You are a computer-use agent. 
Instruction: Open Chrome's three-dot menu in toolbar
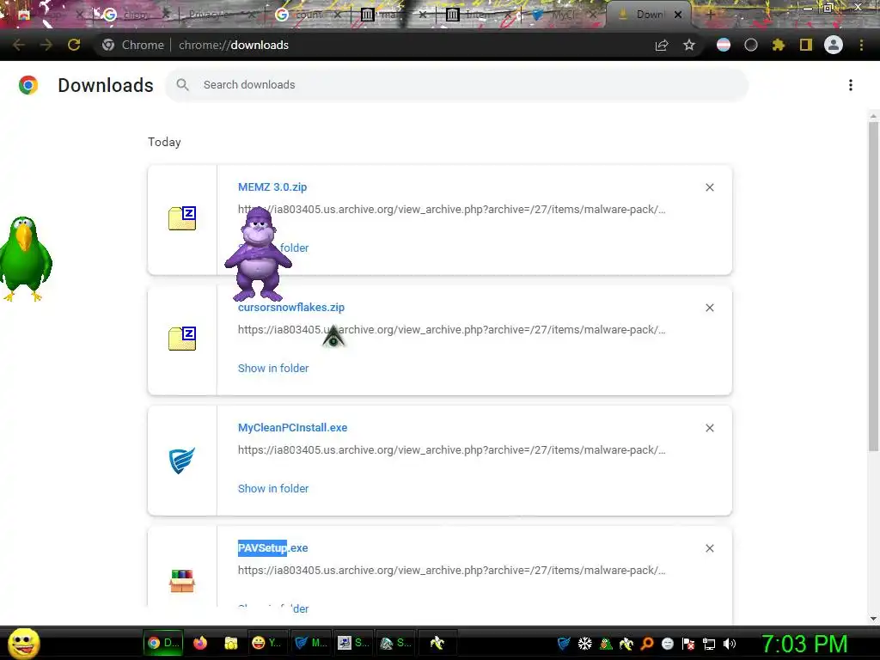point(861,45)
